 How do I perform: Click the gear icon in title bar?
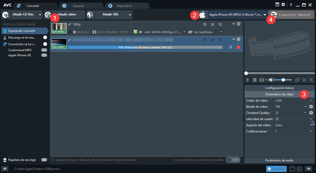(283, 5)
